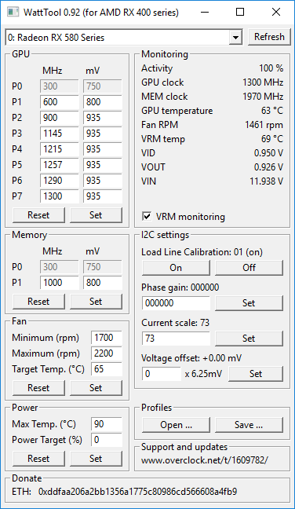Click the fan Minimum rpm field
295x509 pixels.
pos(107,338)
